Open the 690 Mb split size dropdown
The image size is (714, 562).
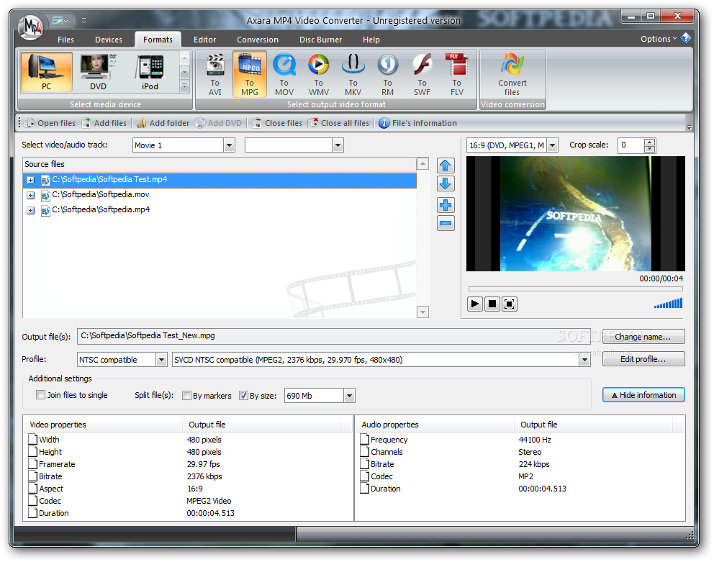(x=349, y=396)
